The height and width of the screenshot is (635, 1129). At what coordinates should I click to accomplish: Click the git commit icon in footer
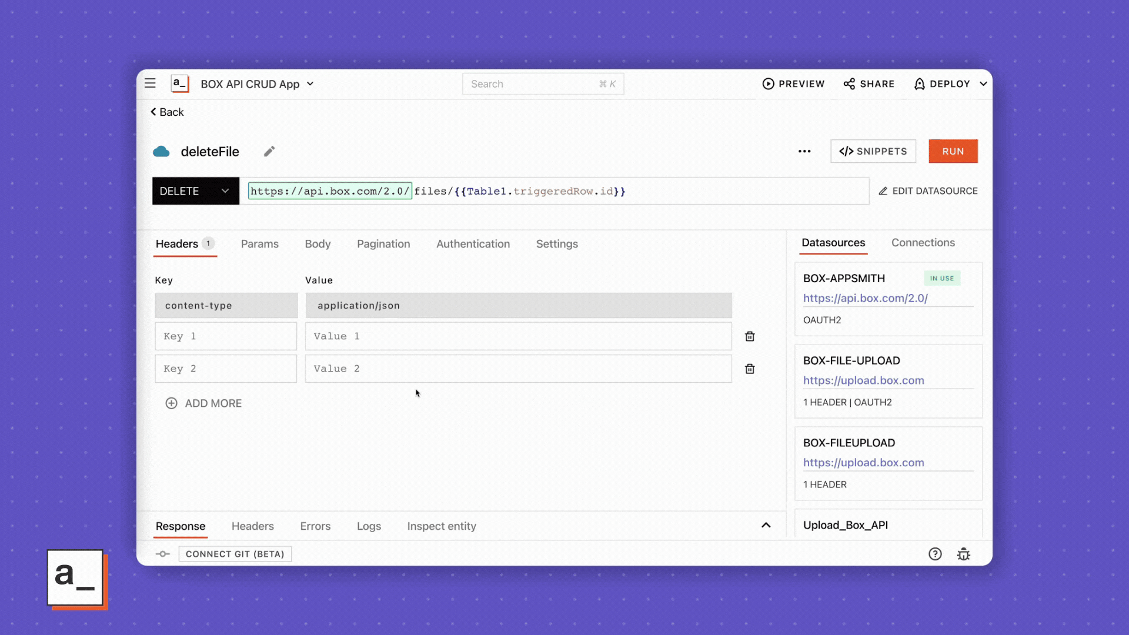point(163,554)
